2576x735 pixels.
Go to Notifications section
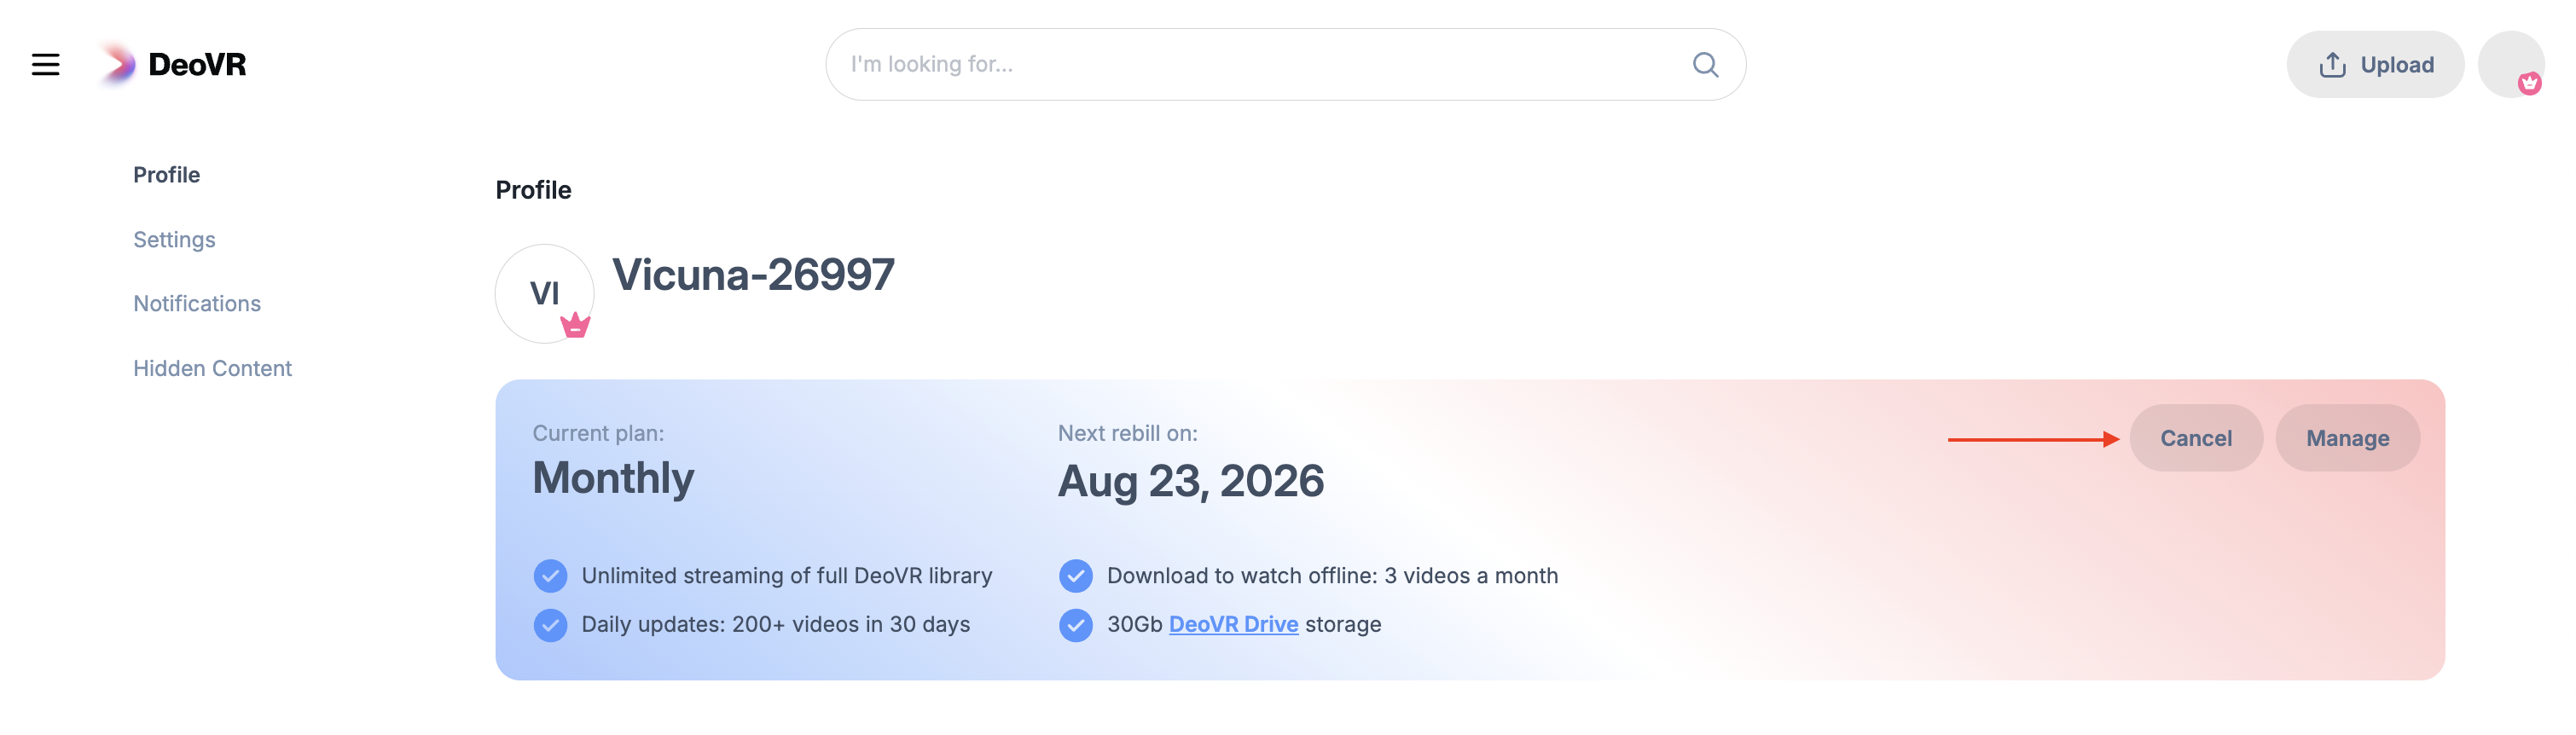(197, 304)
